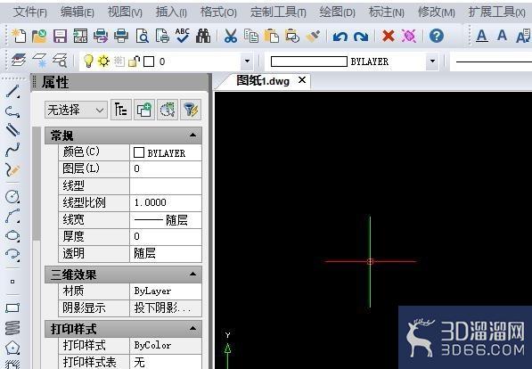Click the 线型比例 1.0000 field
532x369 pixels.
tap(166, 202)
